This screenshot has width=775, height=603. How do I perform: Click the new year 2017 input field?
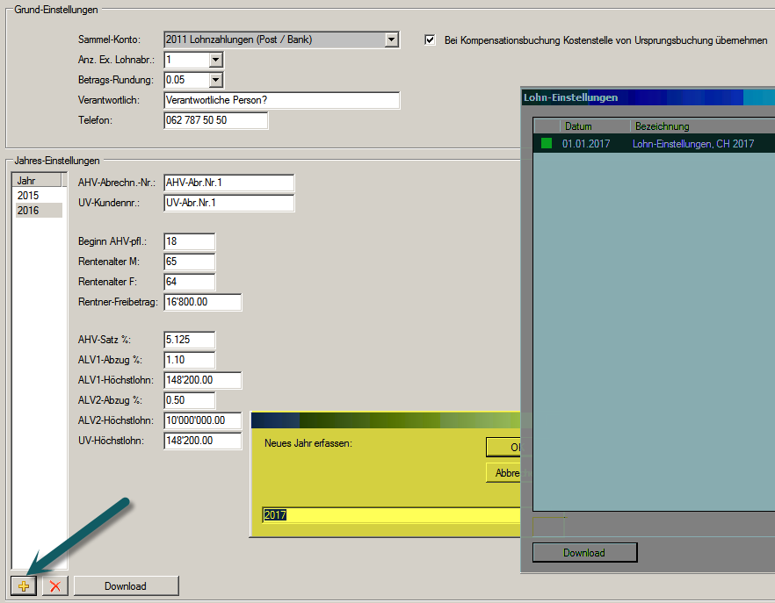point(387,515)
